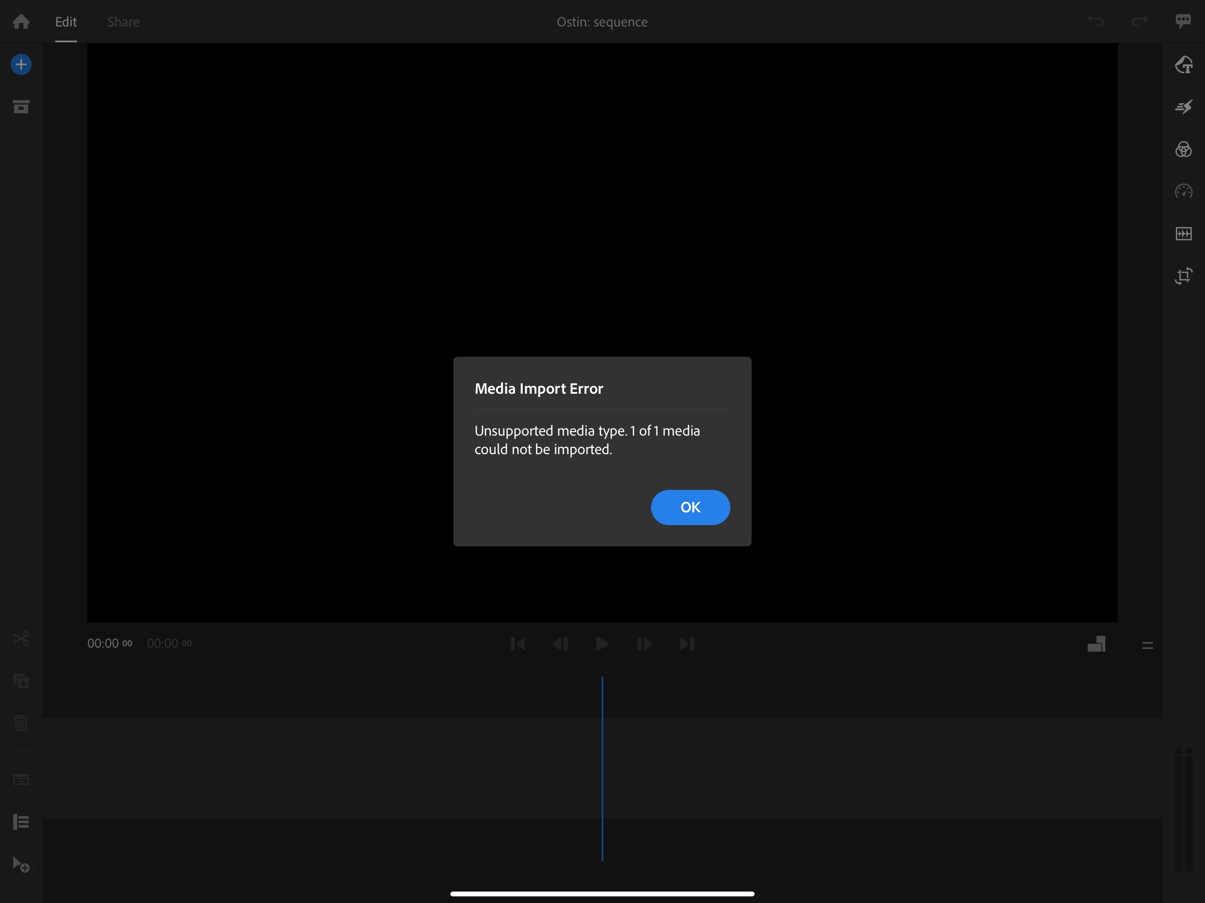Expand the timeline resize handle icon
Viewport: 1205px width, 903px height.
1147,646
